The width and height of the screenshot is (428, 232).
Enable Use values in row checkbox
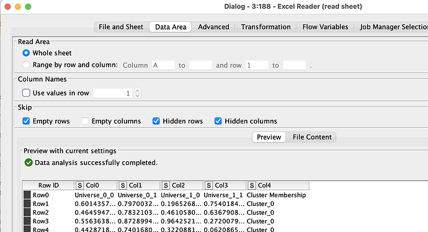click(x=26, y=93)
